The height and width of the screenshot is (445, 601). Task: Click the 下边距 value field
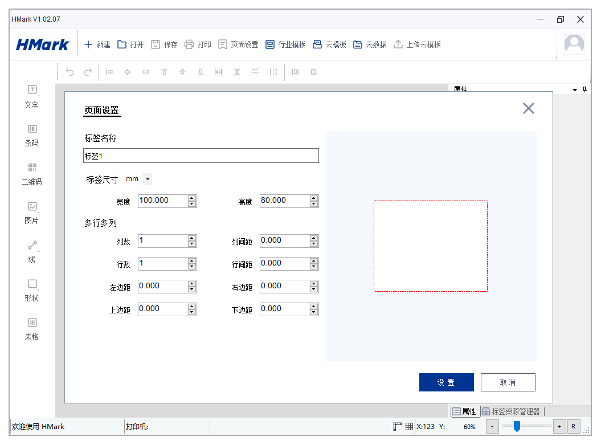[x=285, y=309]
